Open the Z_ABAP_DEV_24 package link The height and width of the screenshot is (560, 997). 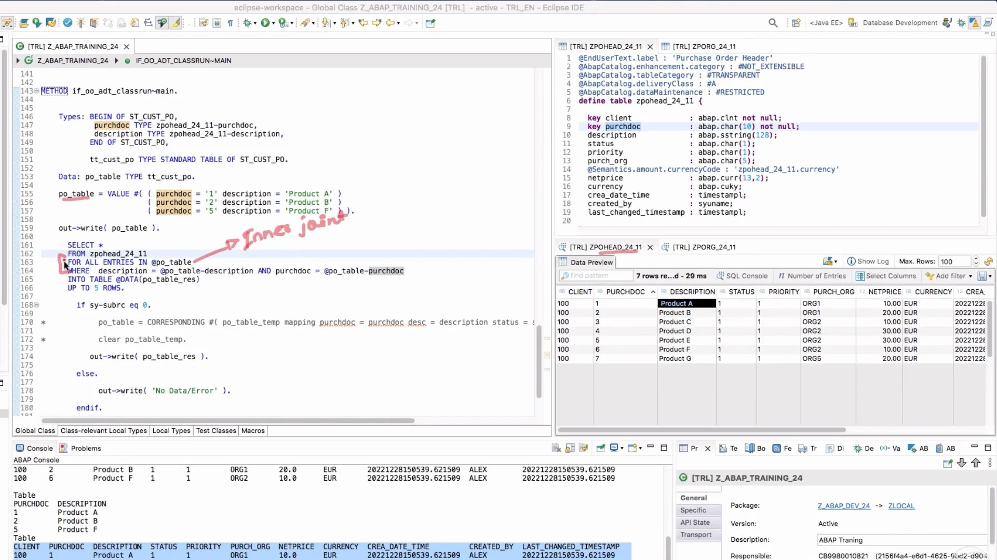[844, 506]
